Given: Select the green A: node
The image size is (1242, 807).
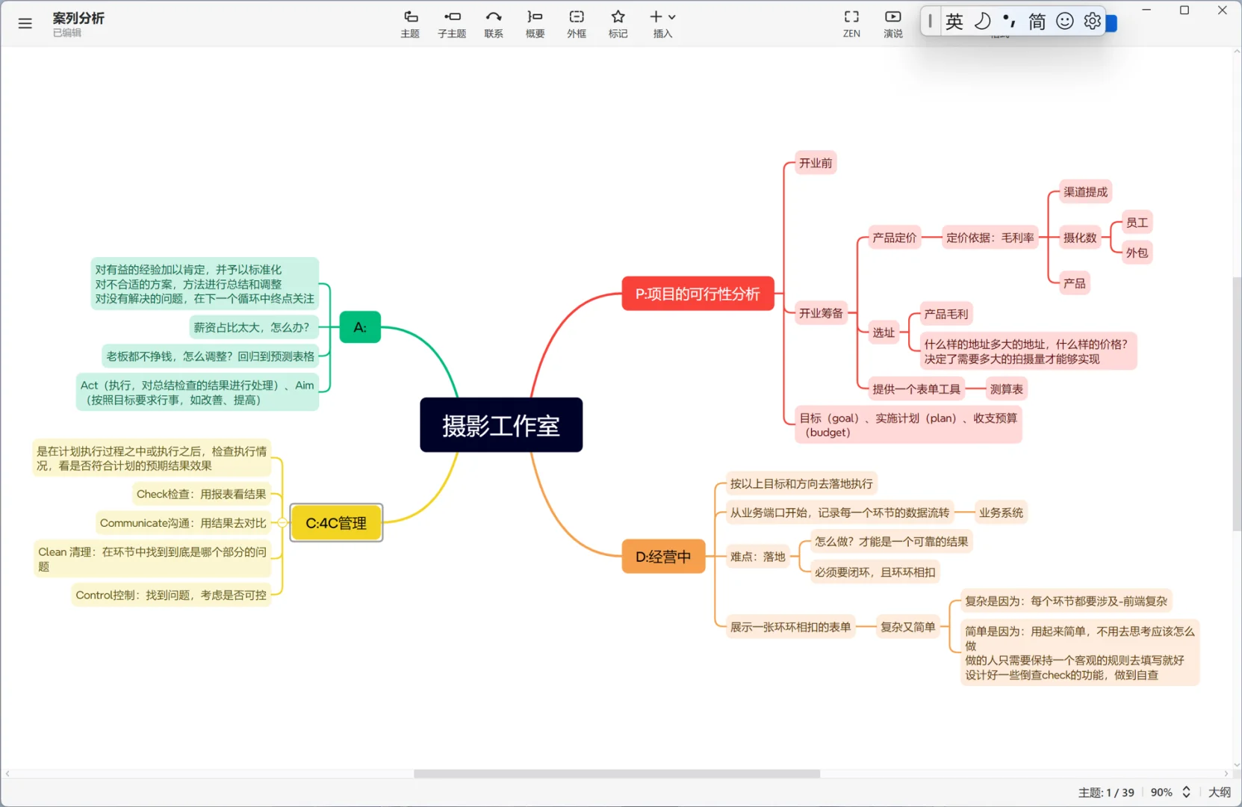Looking at the screenshot, I should tap(360, 327).
